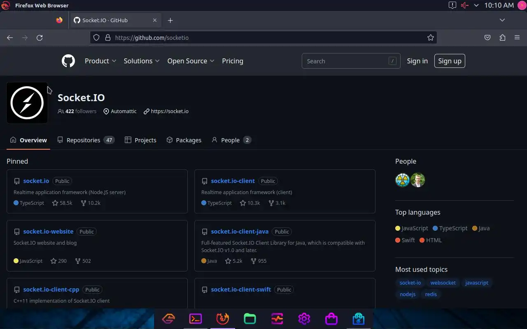Select the TypeScript top language
The image size is (527, 329).
tap(450, 228)
